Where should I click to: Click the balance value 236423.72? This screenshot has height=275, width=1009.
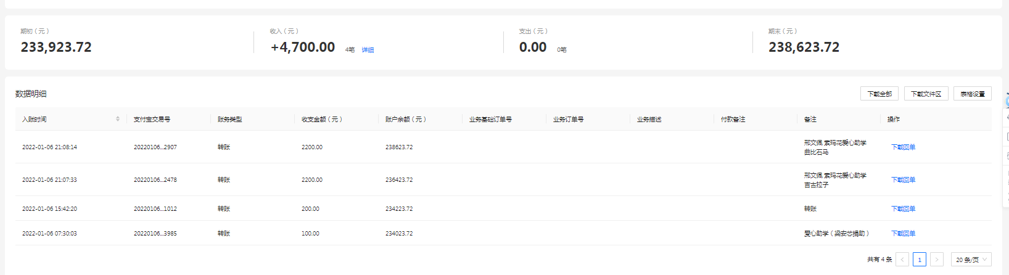[x=399, y=180]
